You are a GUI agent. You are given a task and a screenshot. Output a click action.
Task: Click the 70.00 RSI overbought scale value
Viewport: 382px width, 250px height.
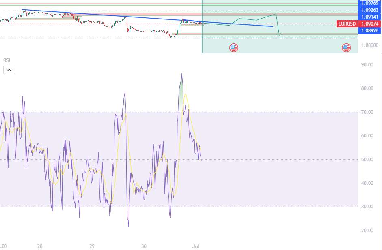367,112
